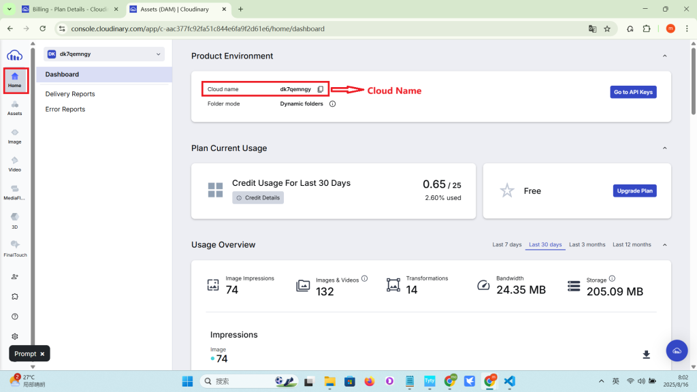697x392 pixels.
Task: Open the Home section in sidebar
Action: click(x=15, y=80)
